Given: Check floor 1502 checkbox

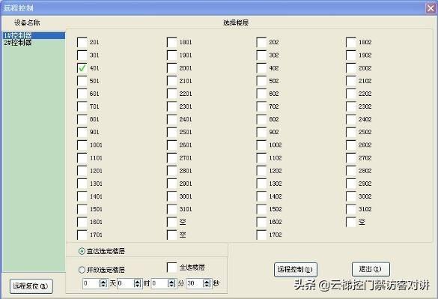Looking at the screenshot, I should 261,209.
